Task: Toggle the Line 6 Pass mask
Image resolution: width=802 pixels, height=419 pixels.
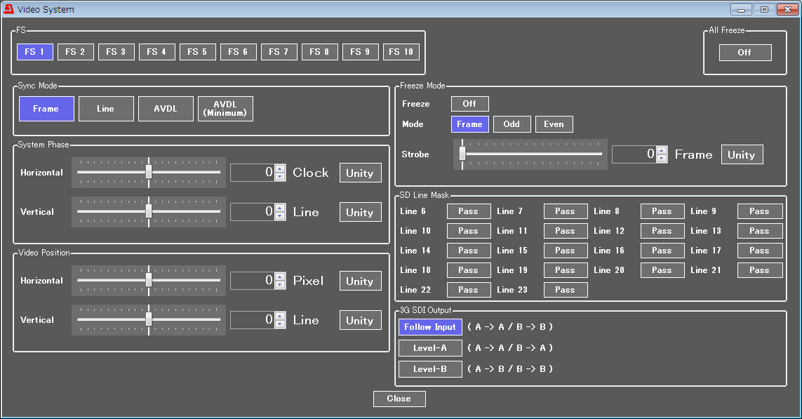Action: 468,211
